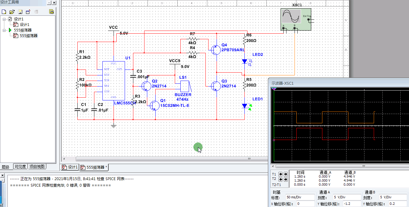Click the Save design floppy icon
Screen dimensions: 409x207
[x=20, y=12]
